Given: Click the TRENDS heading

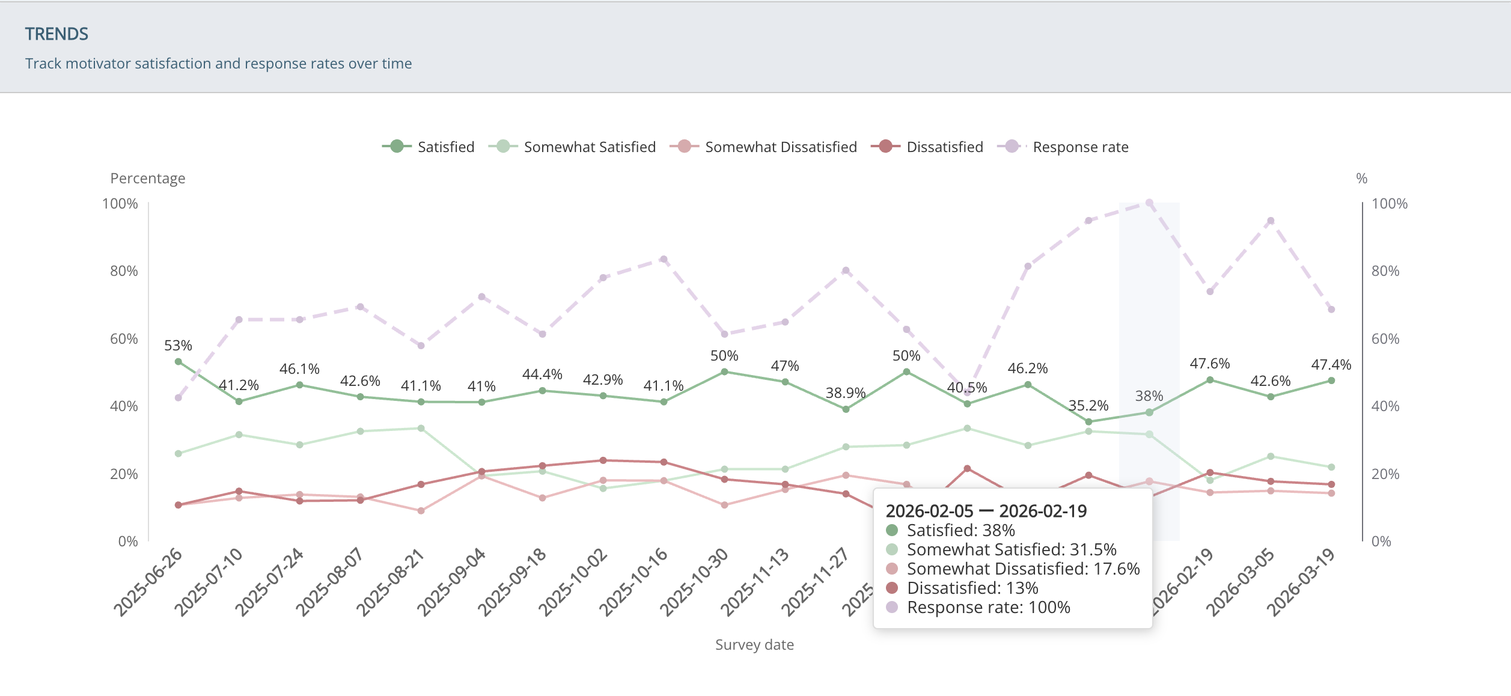Looking at the screenshot, I should coord(56,34).
